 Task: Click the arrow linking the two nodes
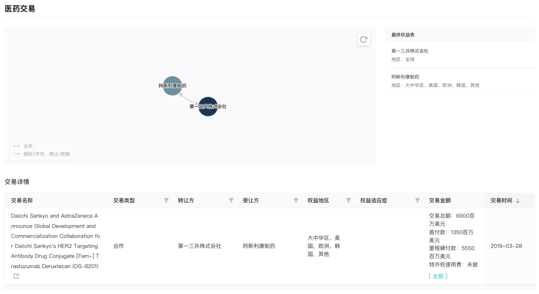(x=189, y=99)
